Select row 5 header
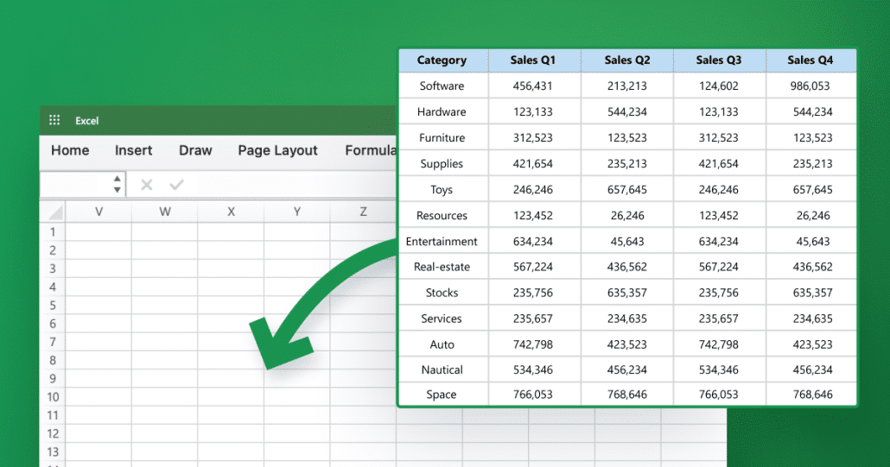Image resolution: width=890 pixels, height=467 pixels. (x=53, y=305)
